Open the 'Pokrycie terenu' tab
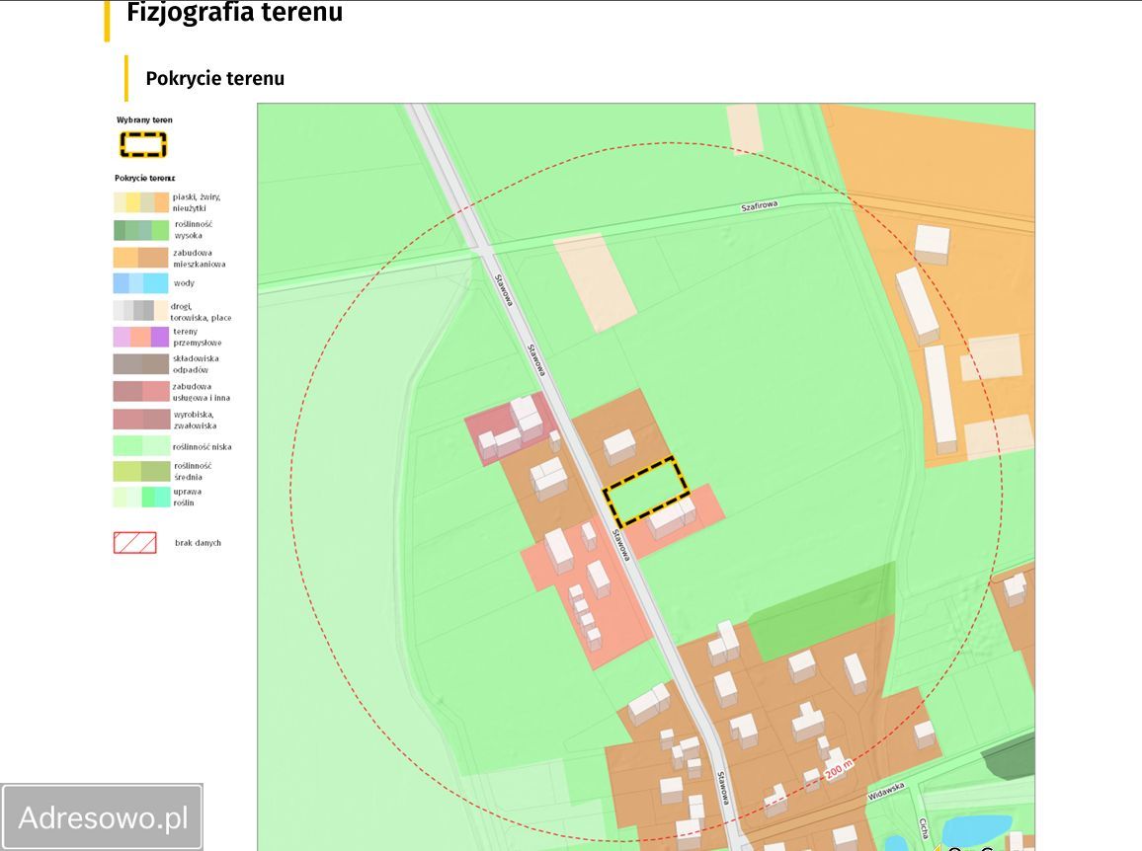The height and width of the screenshot is (851, 1142). click(213, 78)
